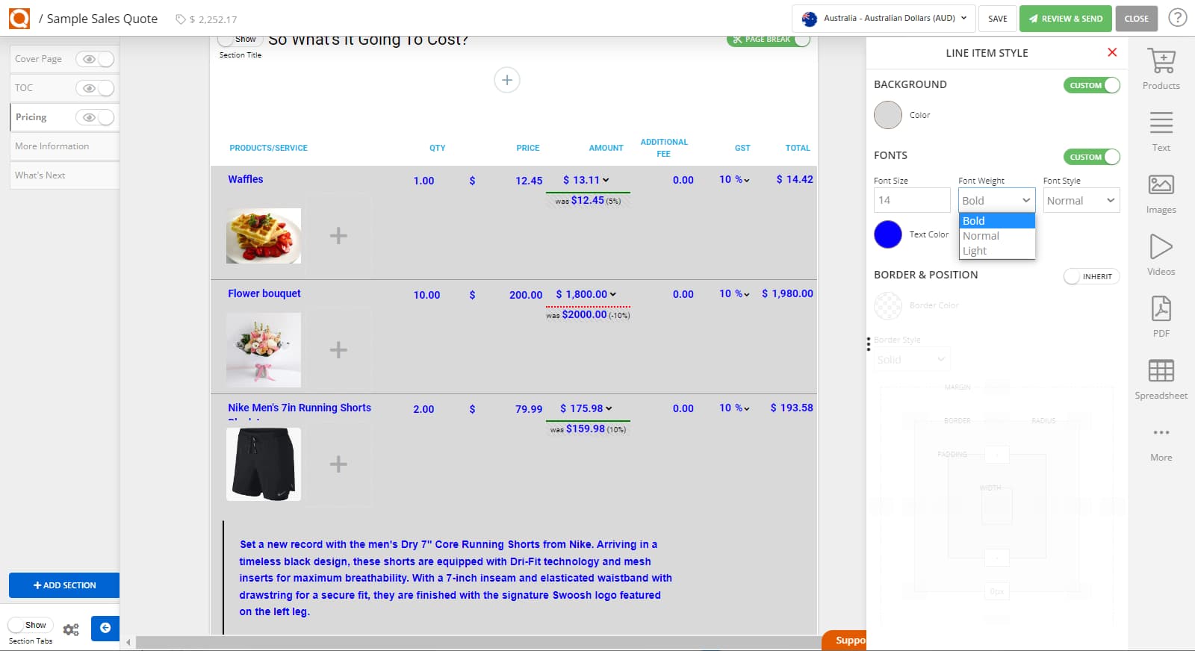Click the round plus button above the table
Screen dimensions: 1195x651
coord(507,80)
